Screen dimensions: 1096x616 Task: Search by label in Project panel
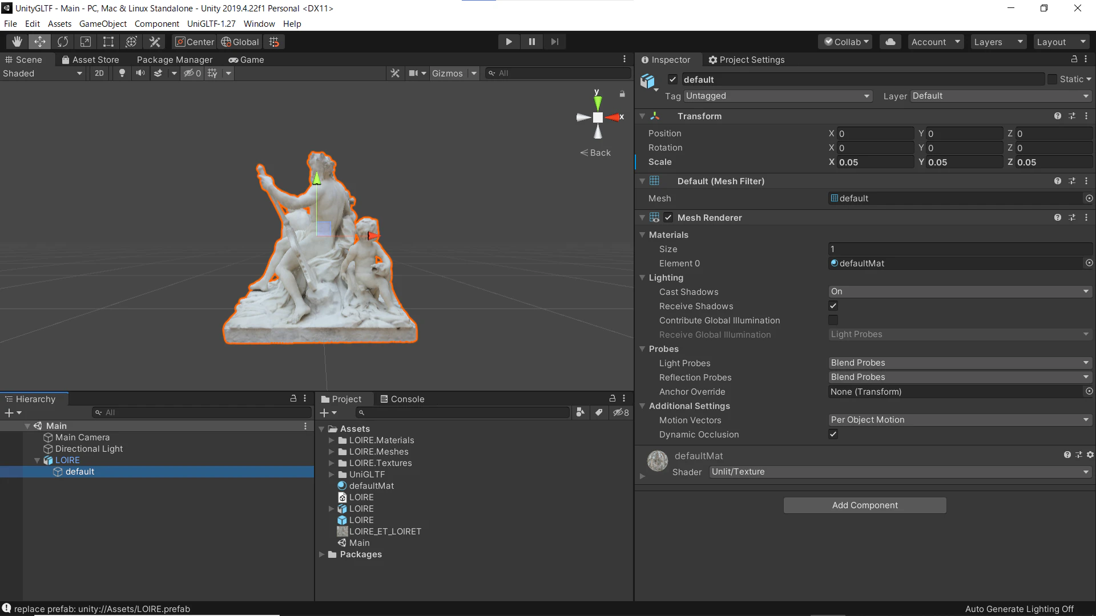[x=599, y=412]
